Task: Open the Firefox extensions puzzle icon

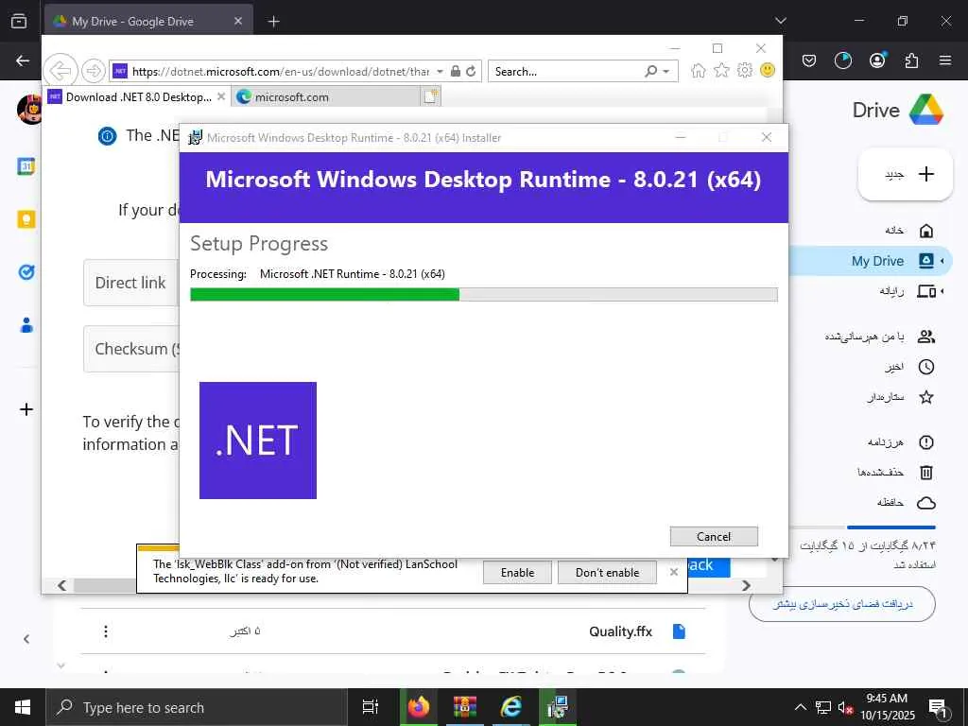Action: pos(911,60)
